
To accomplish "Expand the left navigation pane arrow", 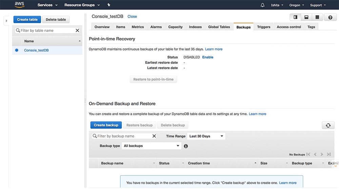I will [6, 21].
